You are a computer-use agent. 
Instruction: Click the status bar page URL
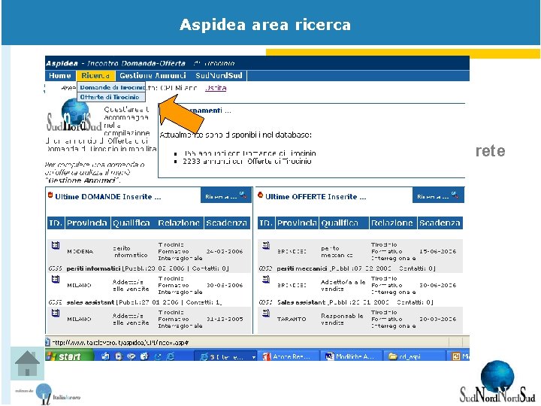click(120, 343)
